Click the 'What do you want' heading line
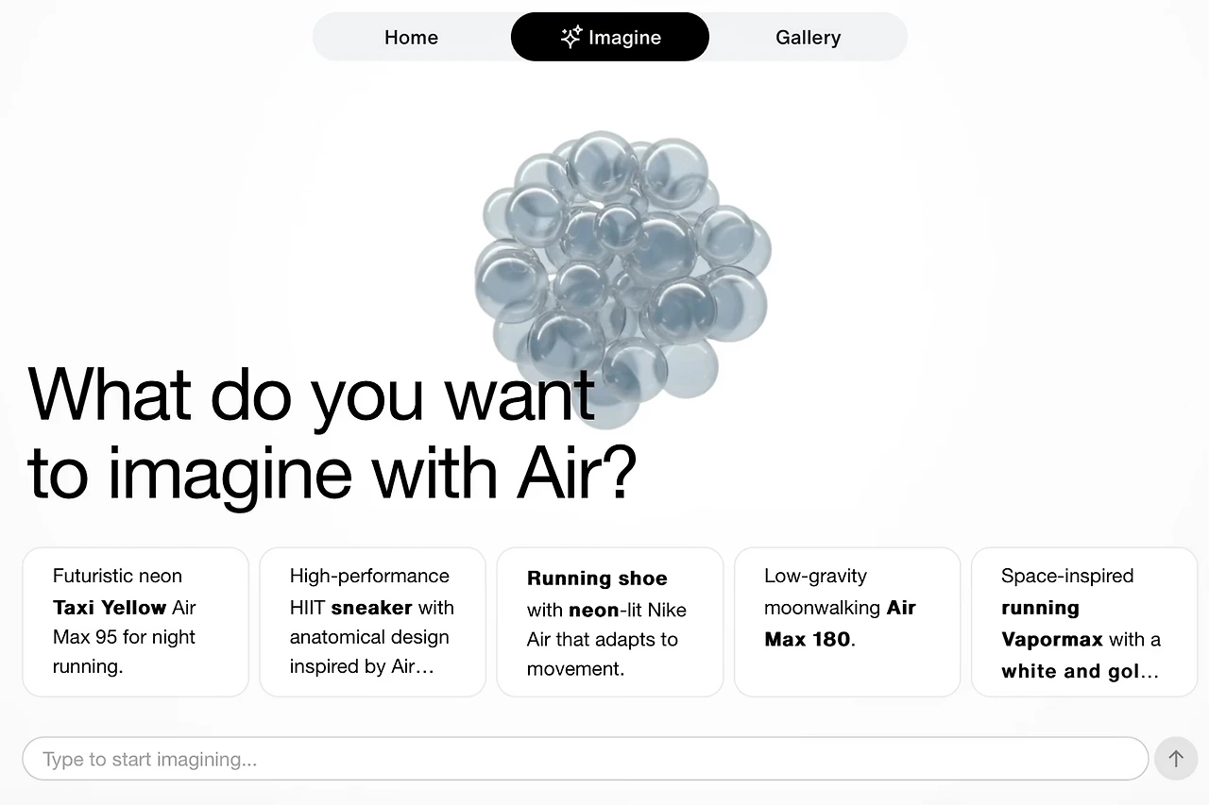The height and width of the screenshot is (805, 1209). [x=312, y=393]
